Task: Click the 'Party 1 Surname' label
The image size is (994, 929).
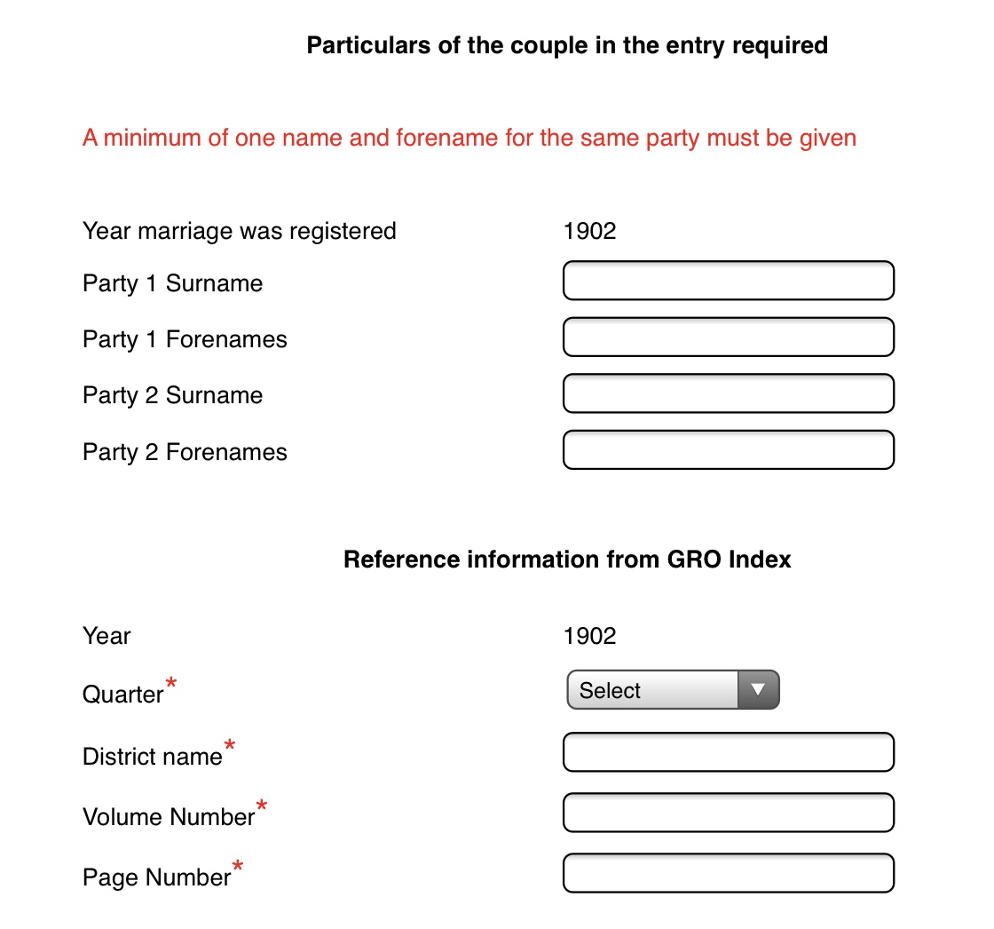Action: click(x=172, y=283)
